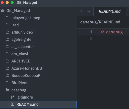This screenshot has width=129, height=109.
Task: Collapse the open casebug folder icon
Action: tap(7, 90)
